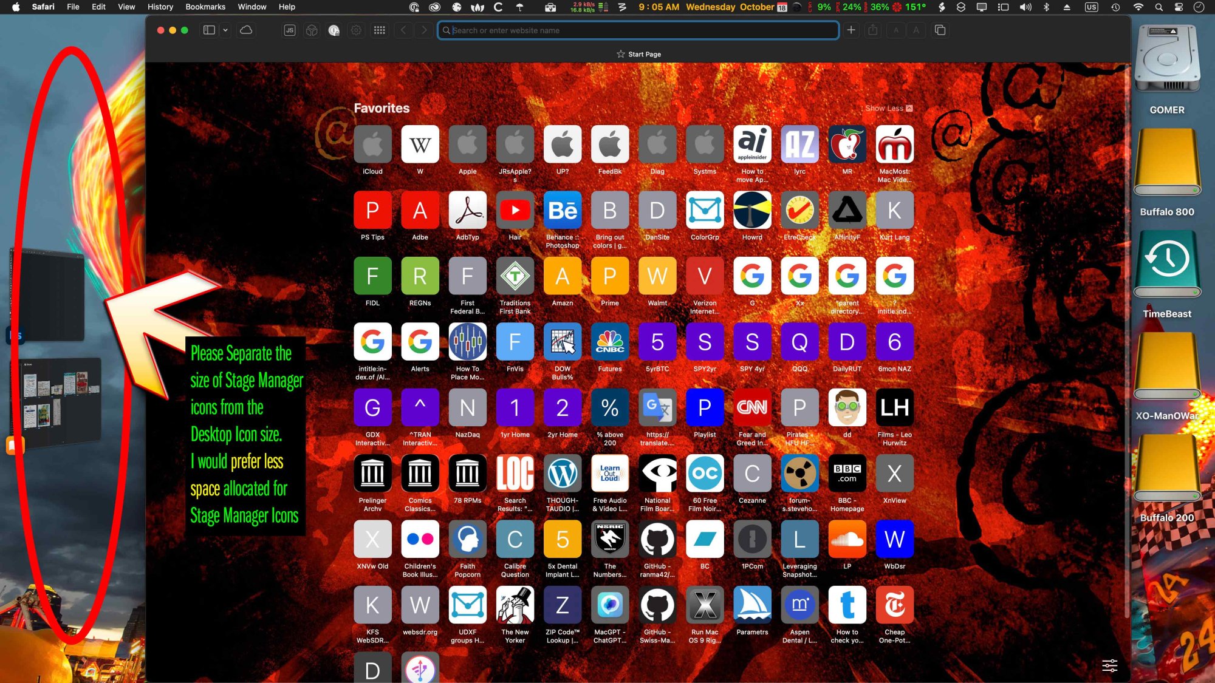Open the volume slider menu bar control
Viewport: 1215px width, 683px height.
pos(1025,7)
